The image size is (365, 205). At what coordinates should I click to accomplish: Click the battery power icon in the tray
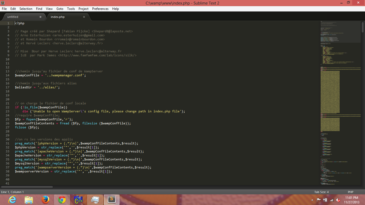(x=325, y=200)
